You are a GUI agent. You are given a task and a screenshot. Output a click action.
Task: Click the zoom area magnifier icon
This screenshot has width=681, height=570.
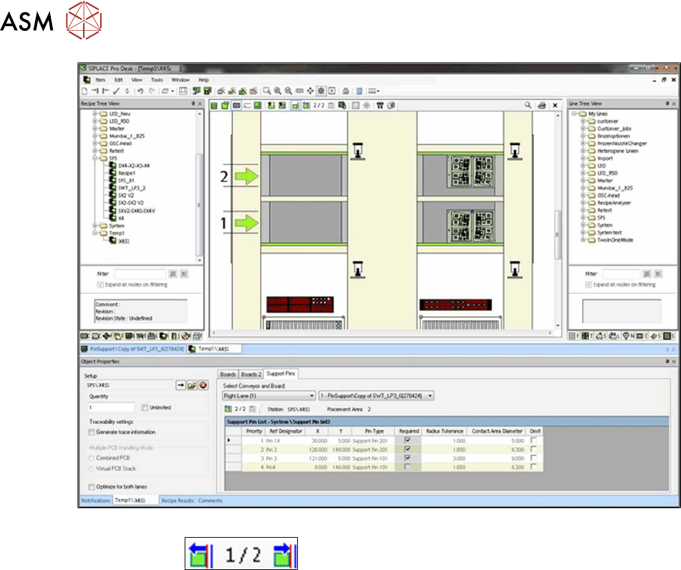pyautogui.click(x=266, y=91)
